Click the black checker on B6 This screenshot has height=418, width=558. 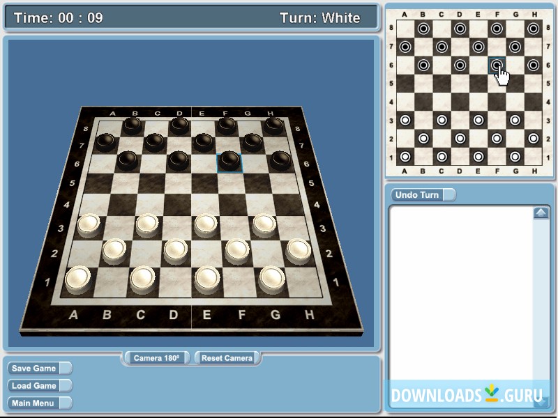(126, 159)
